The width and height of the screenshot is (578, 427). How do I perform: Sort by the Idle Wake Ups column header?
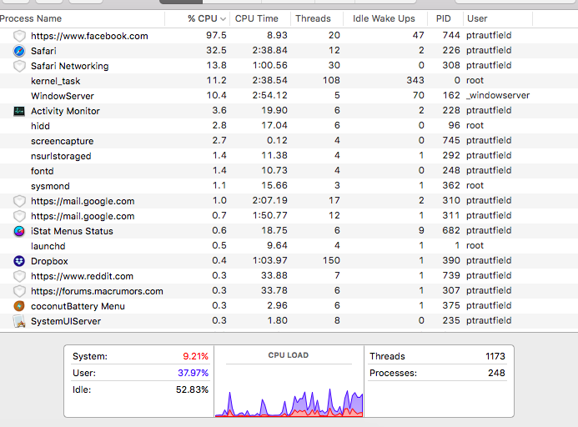pos(384,18)
